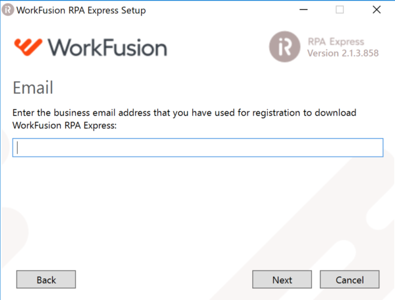Click the 'RPA Express' product label
Viewport: 395px width, 300px height.
click(x=336, y=42)
